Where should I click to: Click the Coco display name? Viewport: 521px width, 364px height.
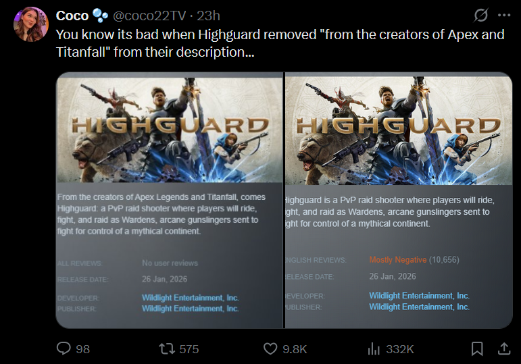[x=72, y=16]
